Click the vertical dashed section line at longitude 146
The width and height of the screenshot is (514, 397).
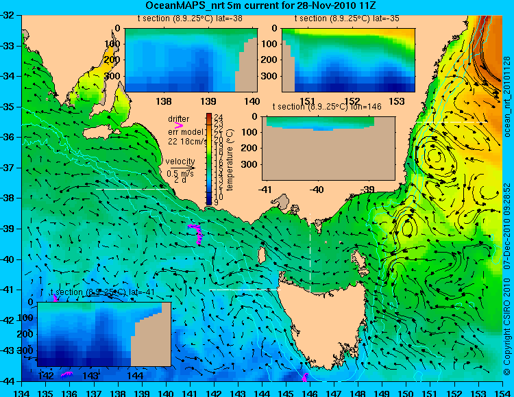[310, 253]
